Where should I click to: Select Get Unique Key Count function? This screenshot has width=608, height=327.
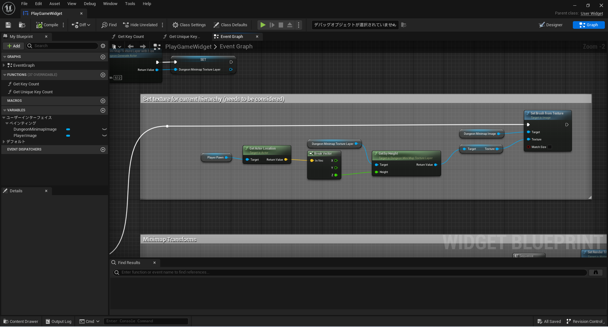33,92
